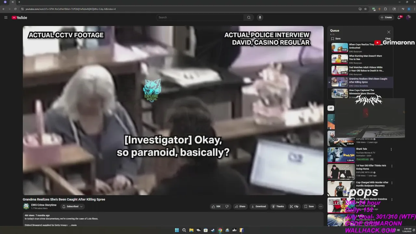Open YouTube notifications bell
This screenshot has height=234, width=416.
(x=399, y=17)
